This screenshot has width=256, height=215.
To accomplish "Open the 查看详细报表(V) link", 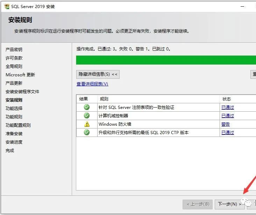I will [92, 84].
